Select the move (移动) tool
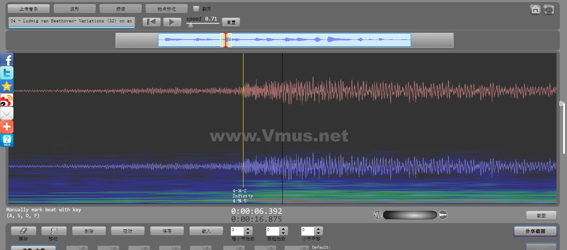Viewport: 567px width, 250px height. 54,231
